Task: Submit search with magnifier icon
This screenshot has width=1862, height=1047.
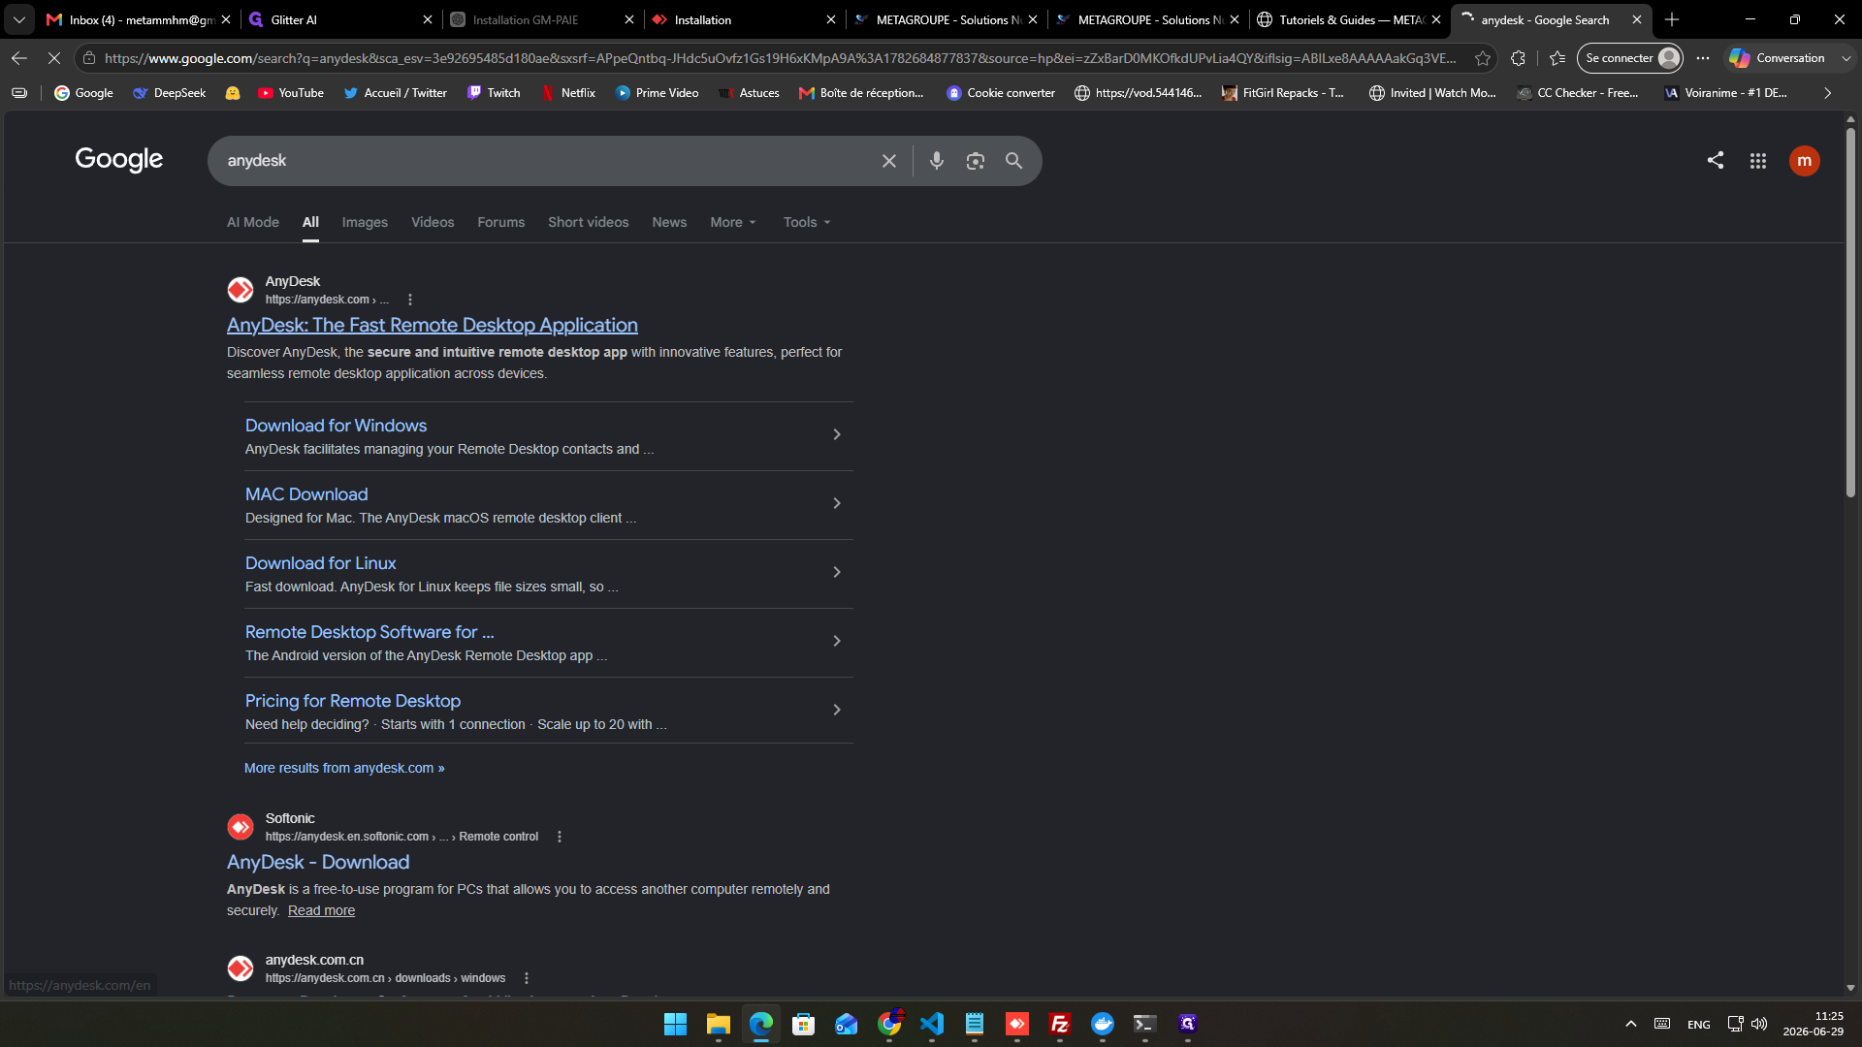Action: (1013, 161)
